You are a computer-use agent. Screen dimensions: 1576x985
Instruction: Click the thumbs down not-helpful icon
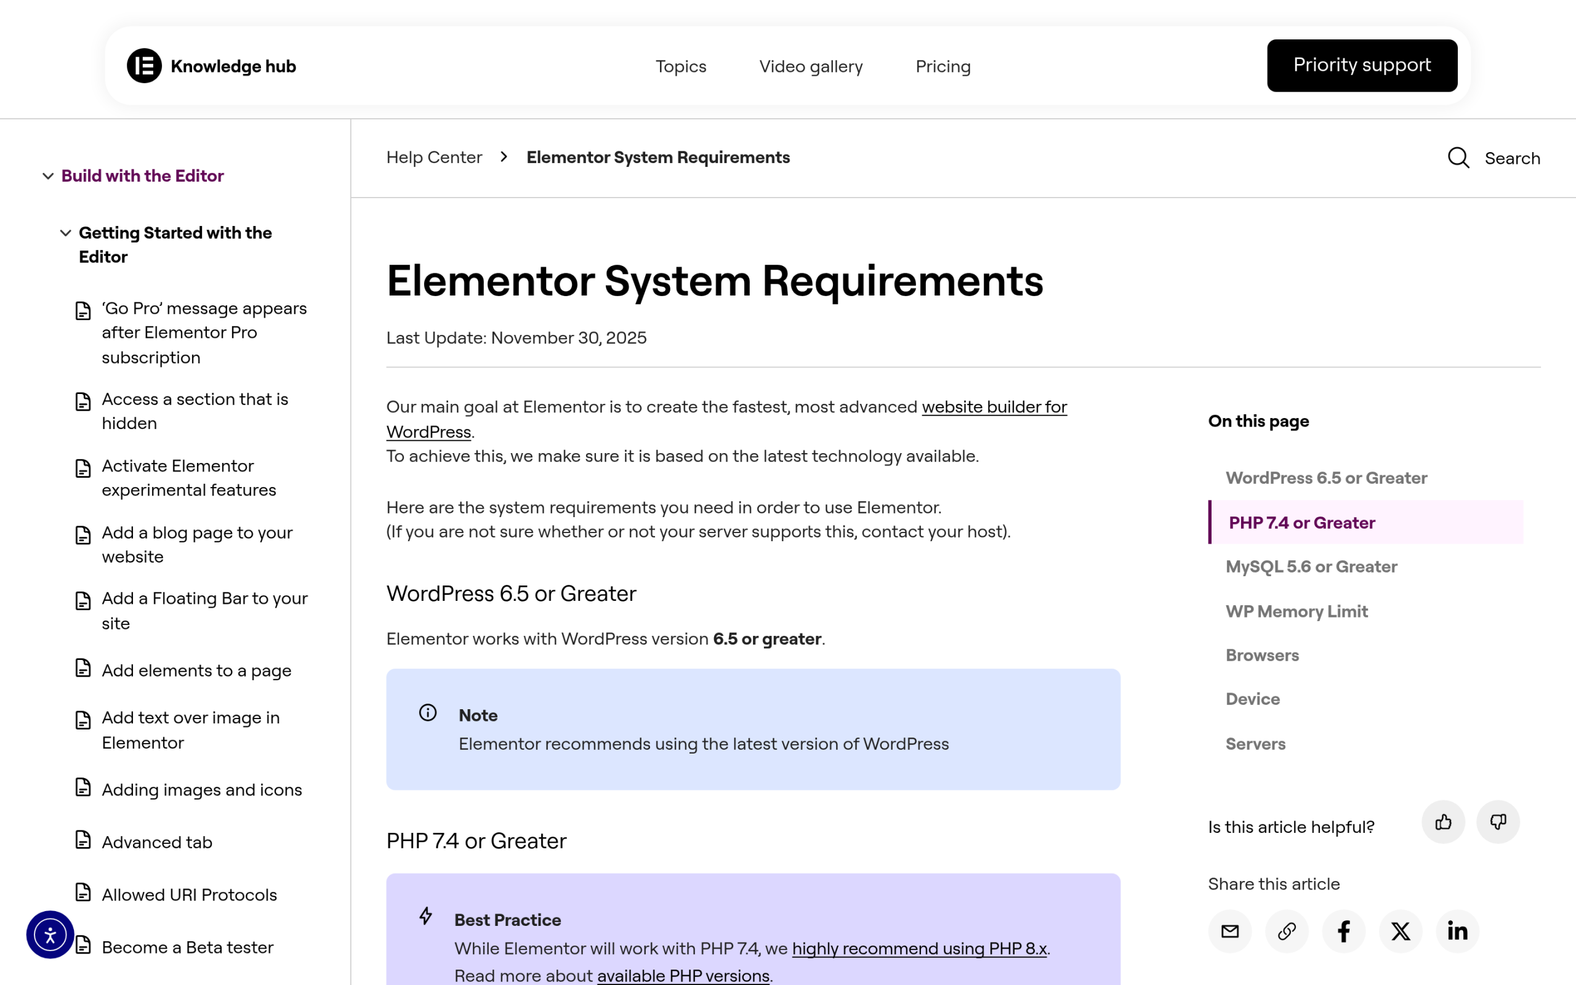(1498, 822)
